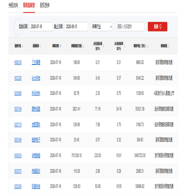Sort by 股票代码 column arrow
The height and width of the screenshot is (195, 188).
23,46
